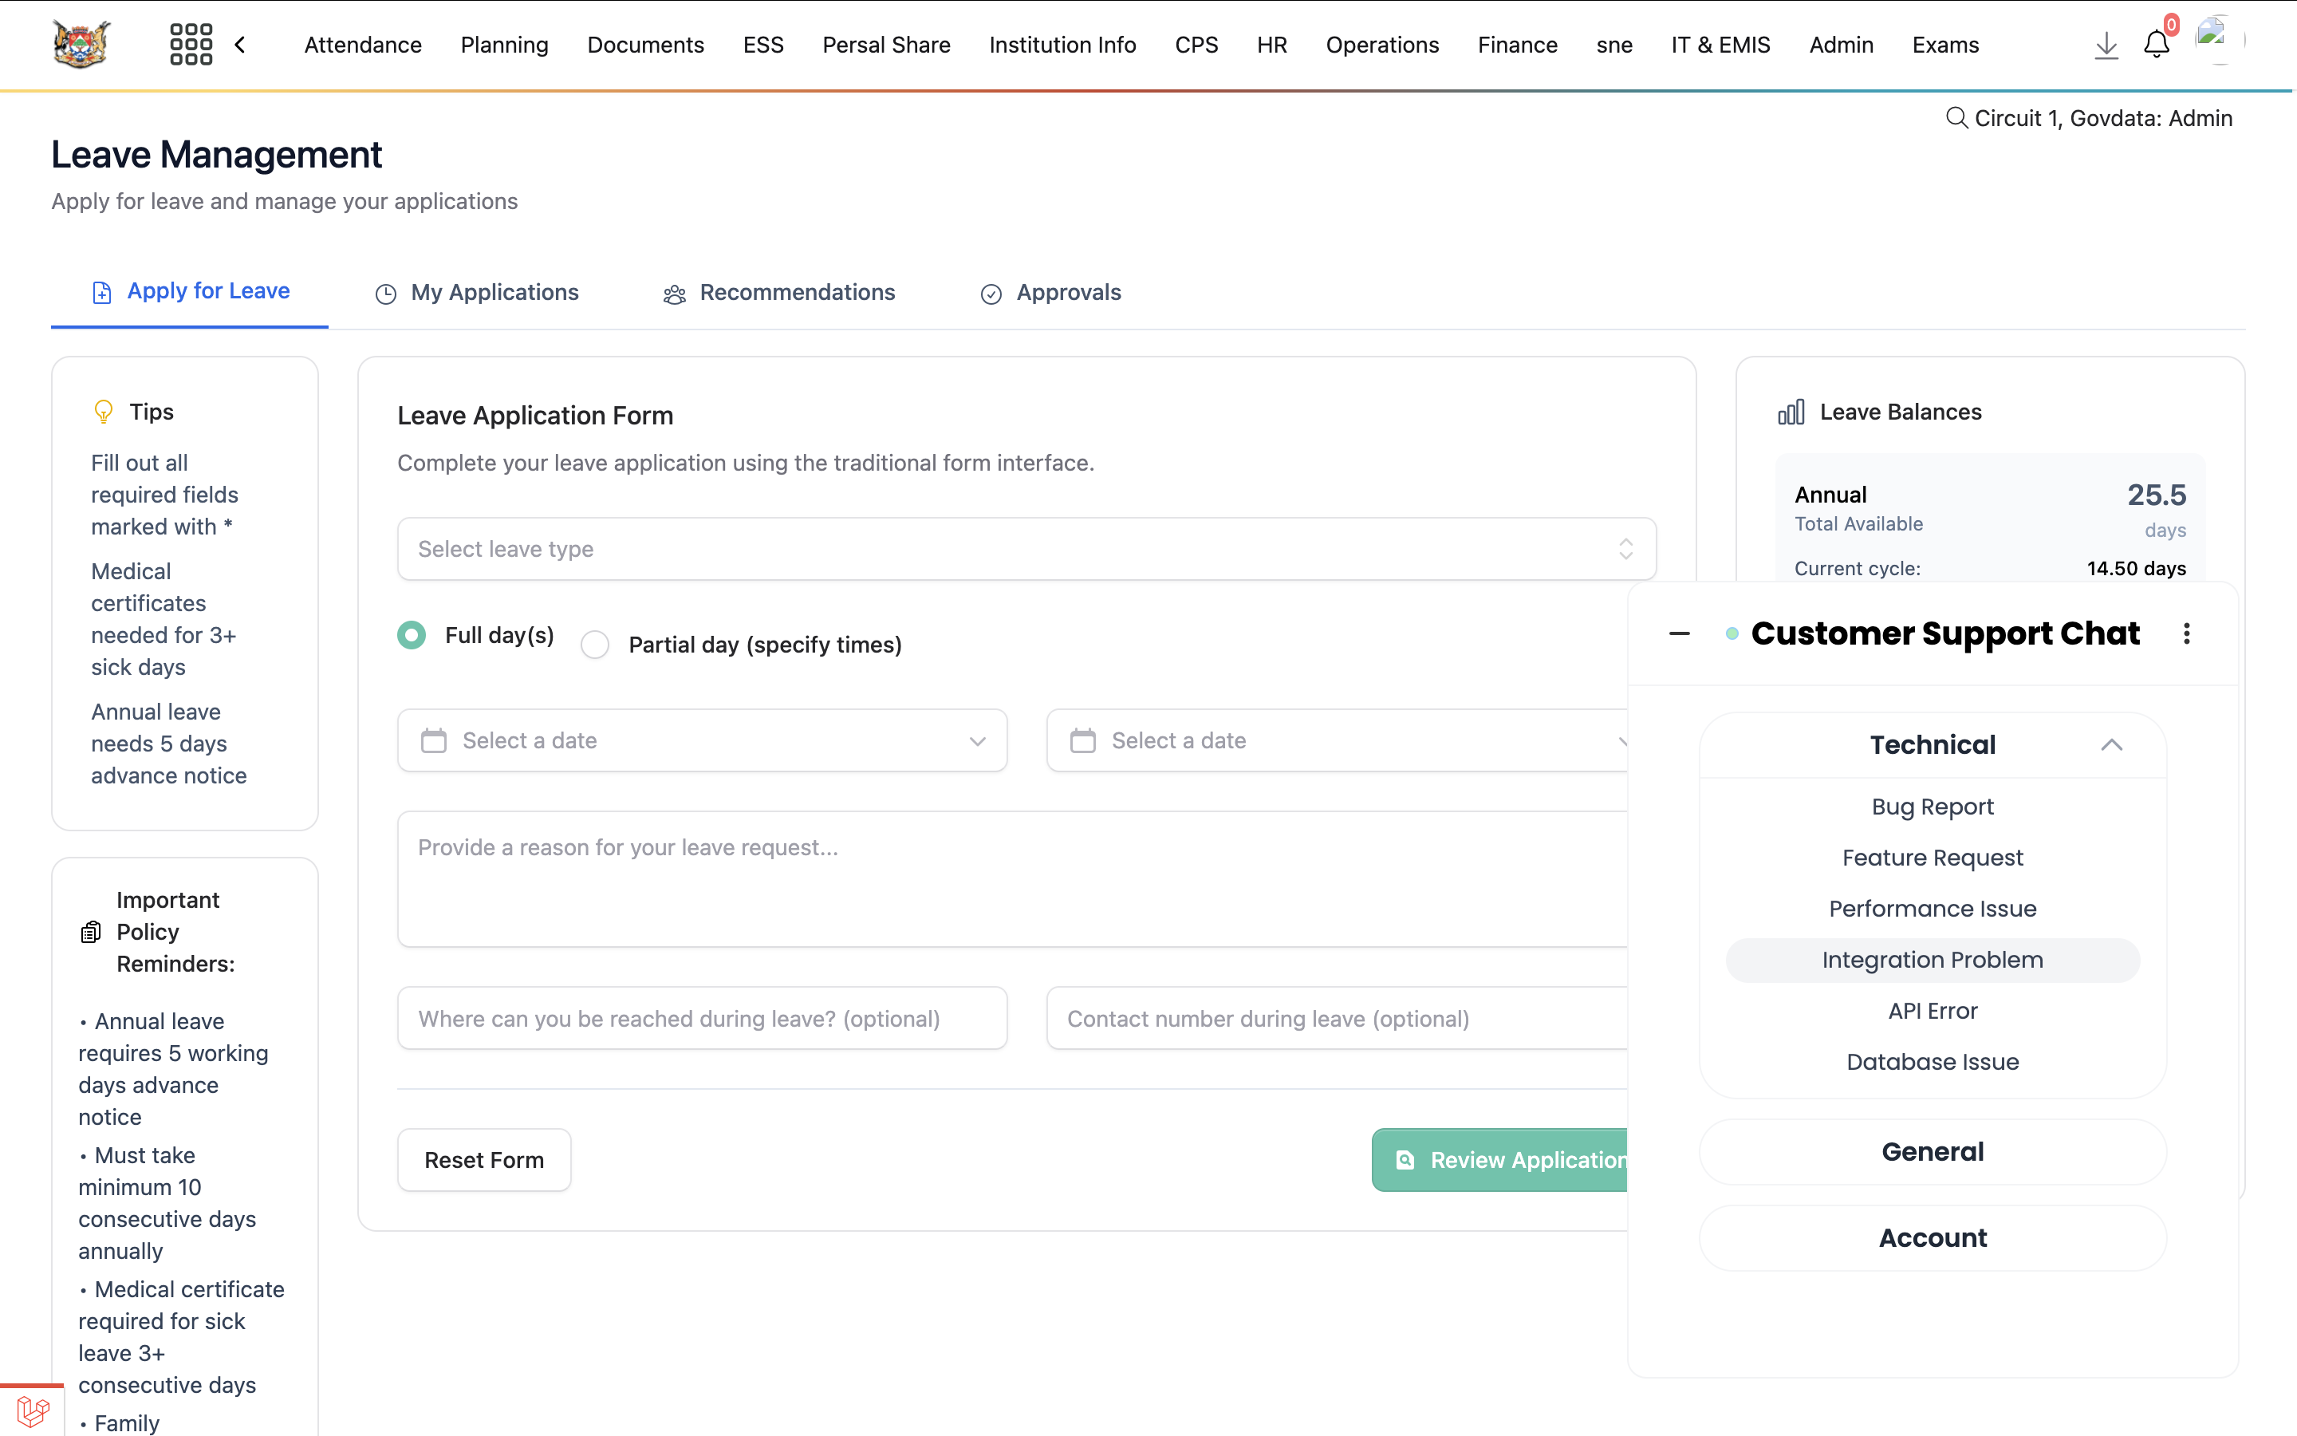Choose Integration Problem in chat list
This screenshot has height=1436, width=2297.
point(1933,961)
